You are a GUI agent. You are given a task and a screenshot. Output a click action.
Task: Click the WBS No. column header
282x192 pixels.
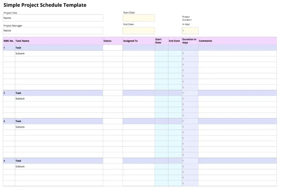[8, 41]
